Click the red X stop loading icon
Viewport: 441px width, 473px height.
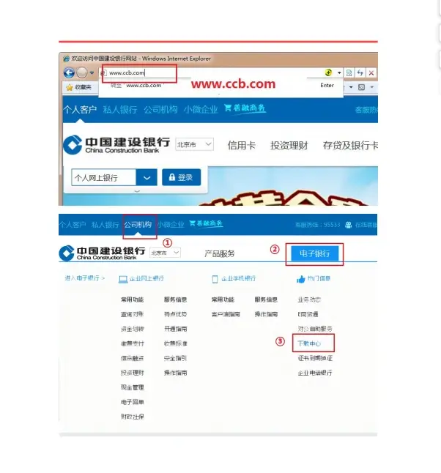(x=371, y=72)
